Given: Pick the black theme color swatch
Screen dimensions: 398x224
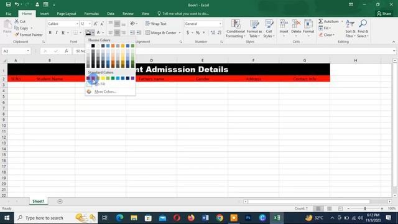Looking at the screenshot, I should pyautogui.click(x=93, y=46).
